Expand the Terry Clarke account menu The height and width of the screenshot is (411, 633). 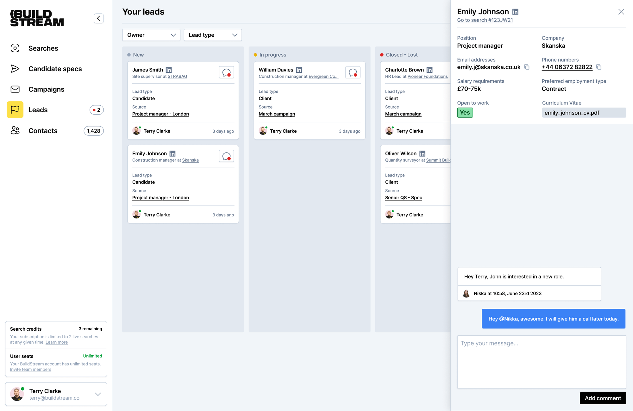pos(98,394)
